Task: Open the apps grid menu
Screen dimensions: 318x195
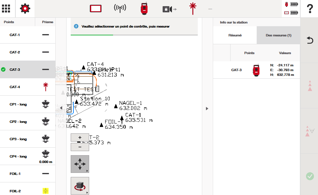Action: tap(8, 9)
